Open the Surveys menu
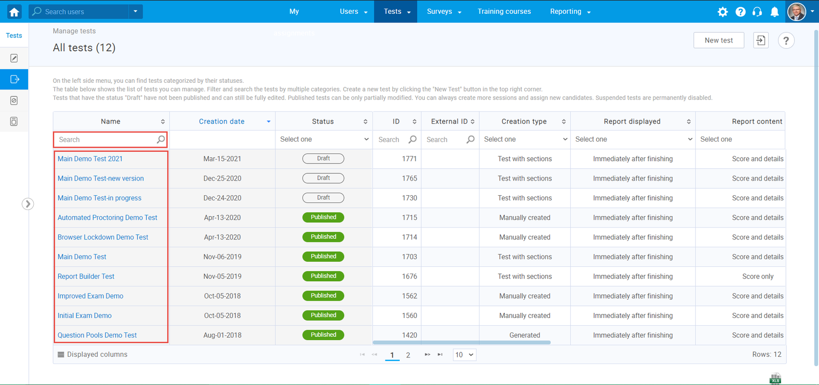 tap(443, 11)
